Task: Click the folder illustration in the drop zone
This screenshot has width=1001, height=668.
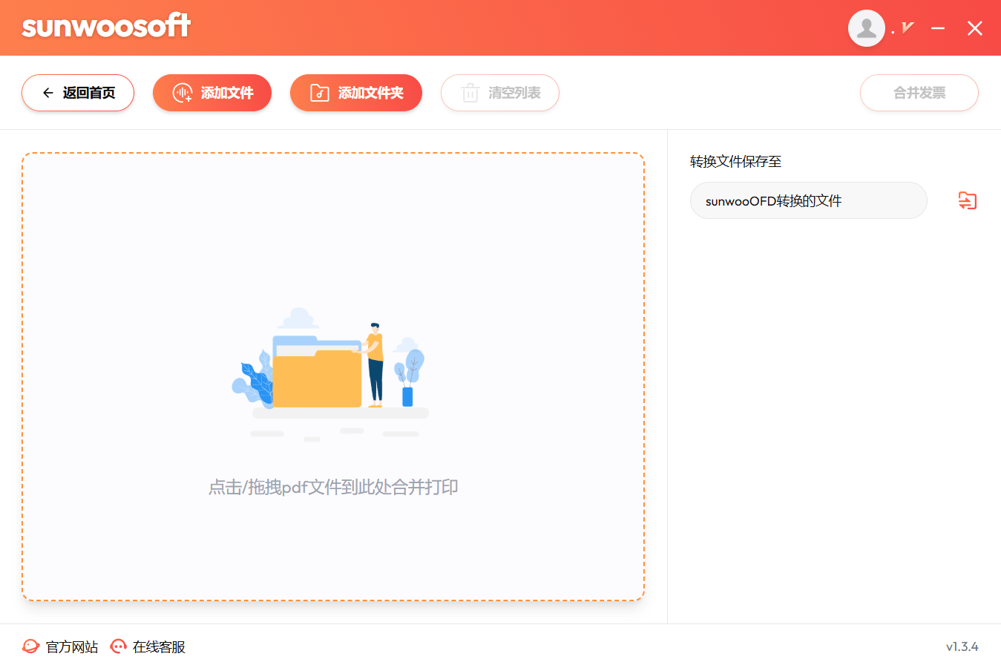Action: [x=319, y=375]
